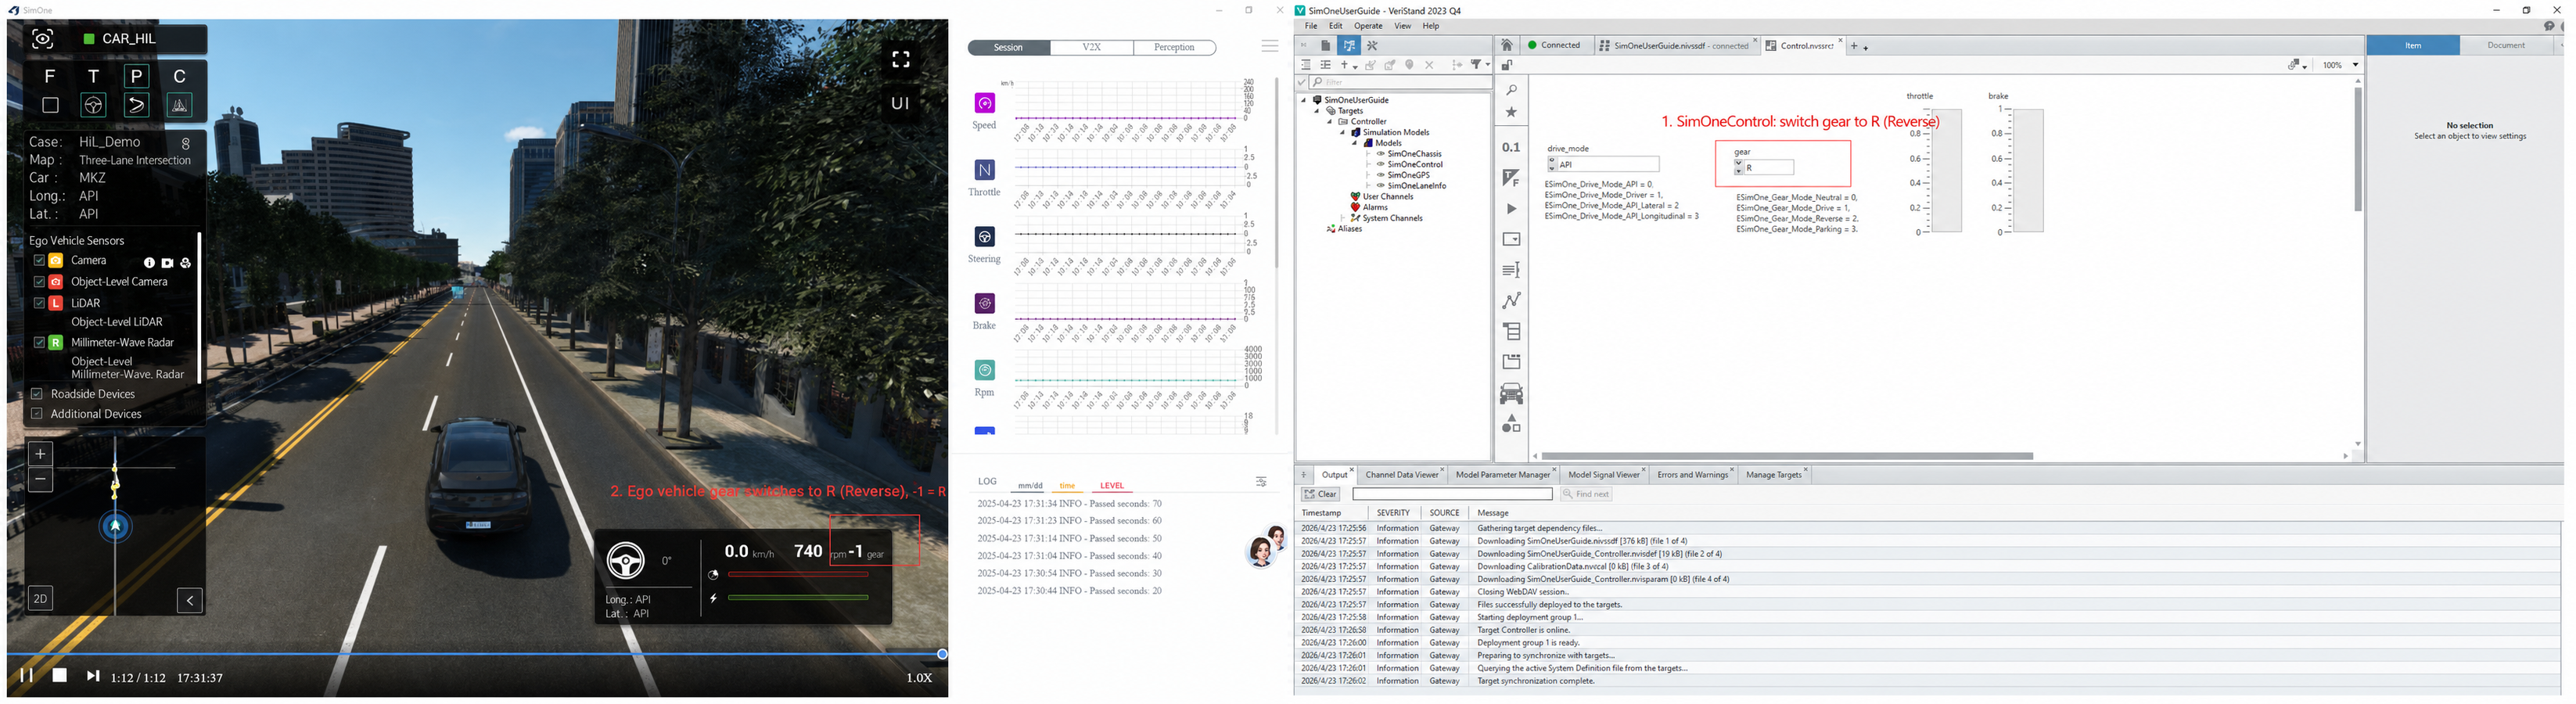
Task: Open the VeriStand View menu
Action: pos(1403,26)
